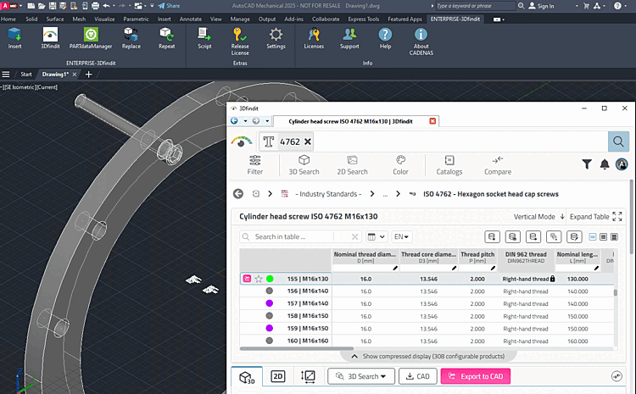This screenshot has width=636, height=394.
Task: Open the Annotate ribbon tab
Action: (190, 19)
